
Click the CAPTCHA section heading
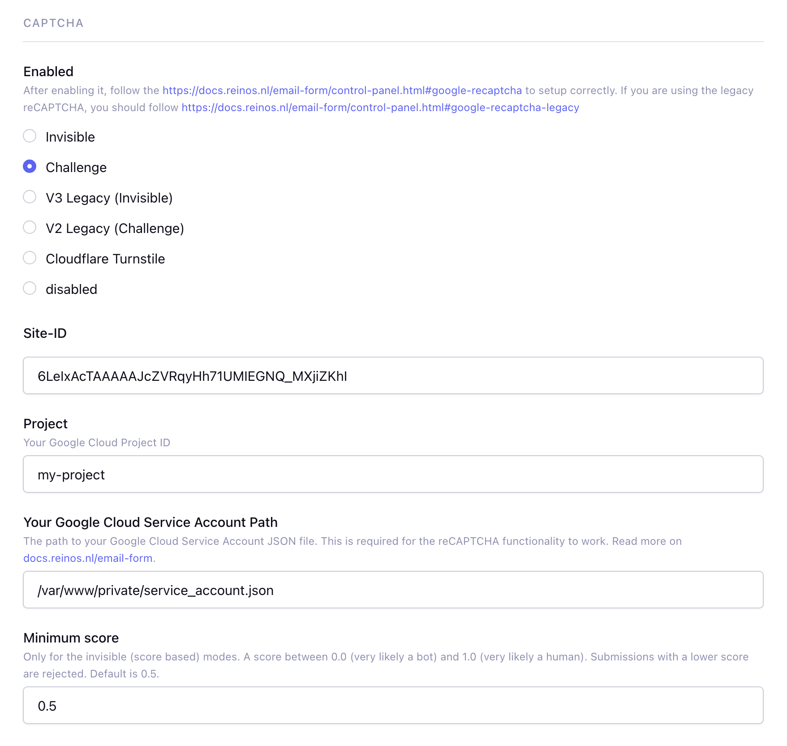[53, 23]
